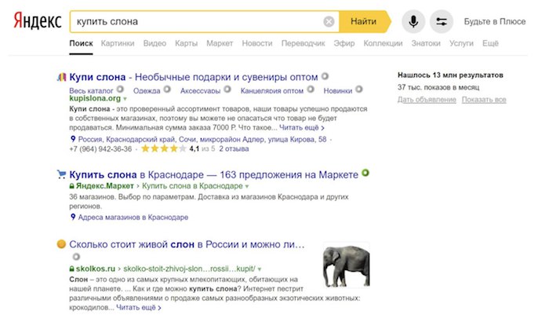Screen dimensions: 549x333
Task: Open the Купи слона - Необычные подарки result title
Action: pos(193,77)
